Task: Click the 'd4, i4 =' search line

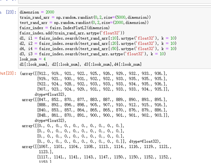Action: tap(98, 48)
